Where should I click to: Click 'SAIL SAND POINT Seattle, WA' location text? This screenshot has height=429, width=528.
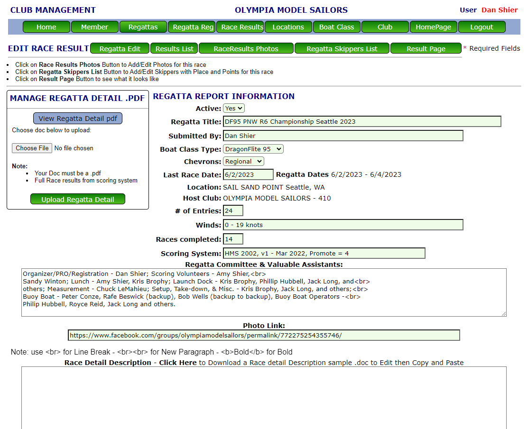click(274, 187)
